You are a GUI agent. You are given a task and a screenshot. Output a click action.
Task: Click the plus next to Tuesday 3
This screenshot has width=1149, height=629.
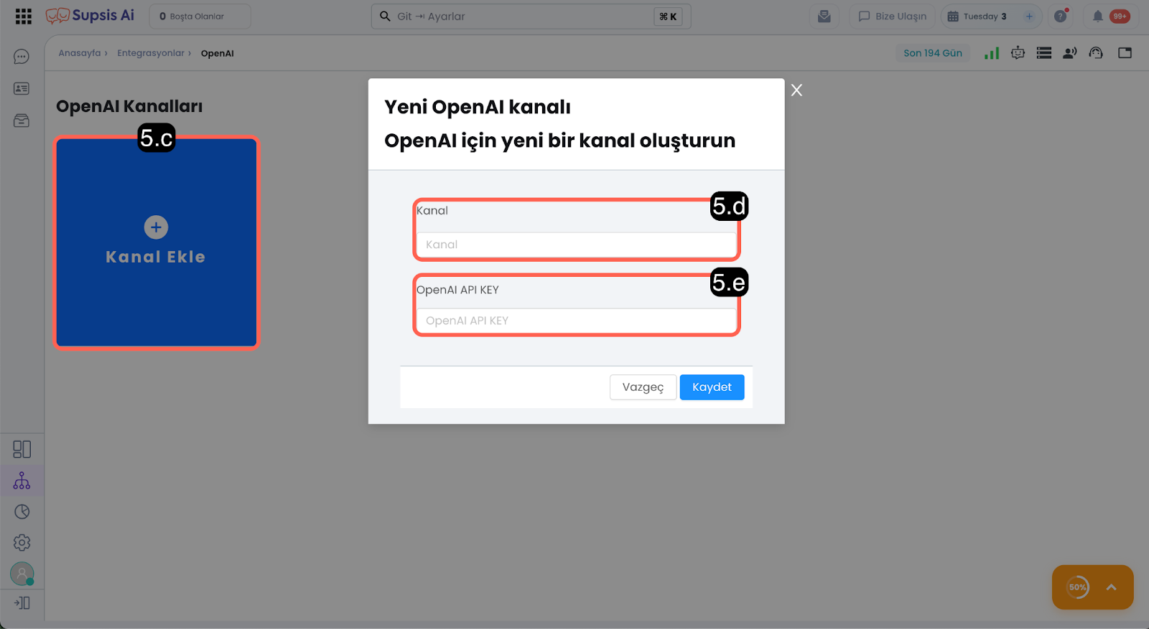(x=1029, y=16)
